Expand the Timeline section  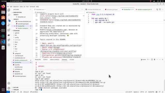pos(16,90)
